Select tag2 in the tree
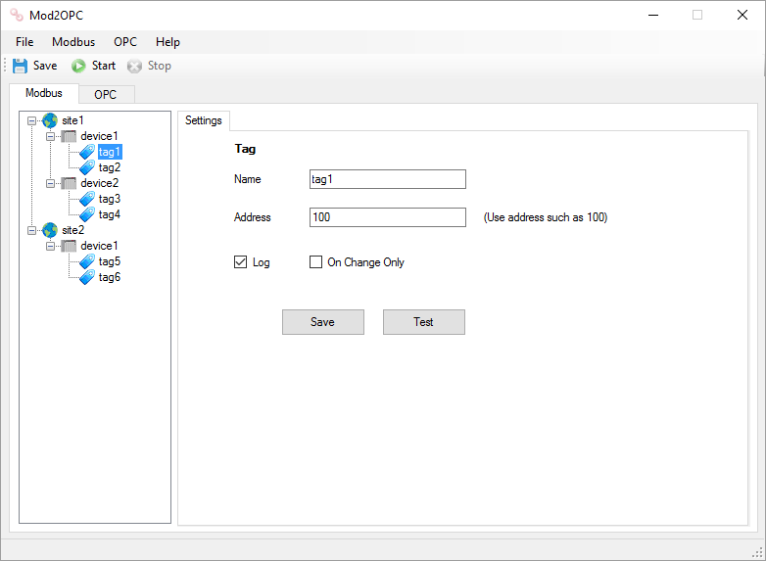The width and height of the screenshot is (766, 561). pyautogui.click(x=110, y=167)
